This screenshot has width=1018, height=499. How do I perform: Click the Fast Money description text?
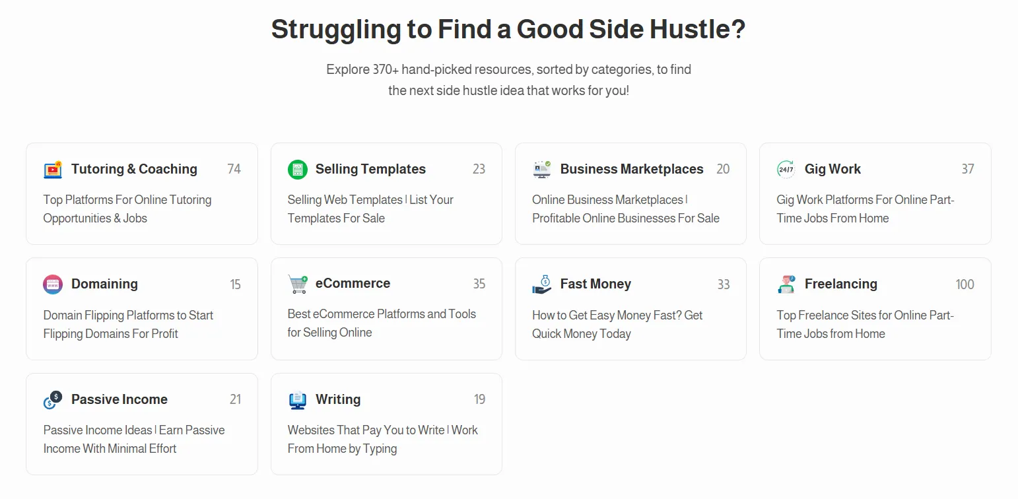tap(617, 324)
